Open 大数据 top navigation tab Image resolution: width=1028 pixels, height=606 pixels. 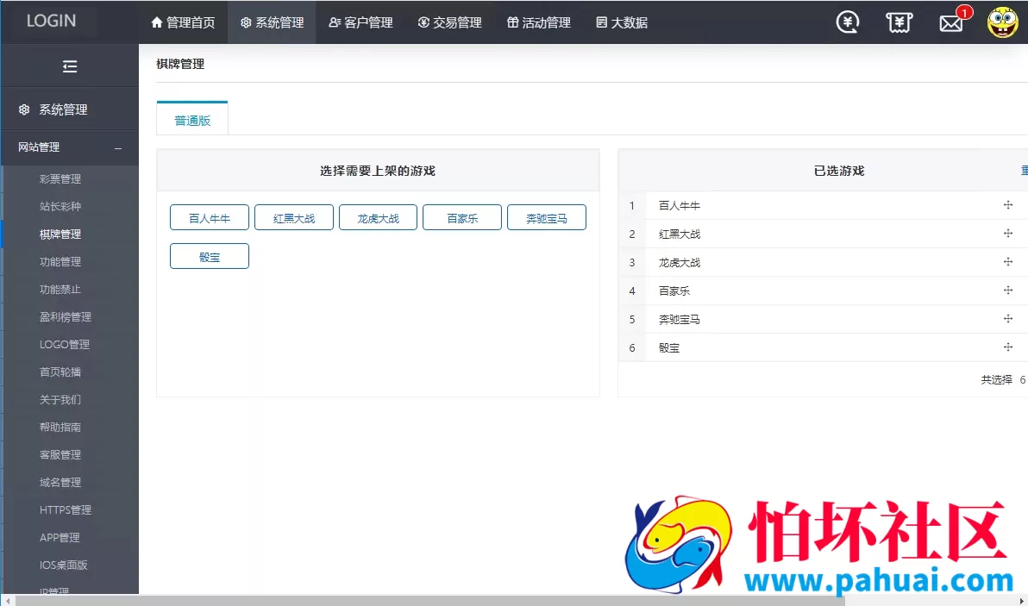click(x=622, y=22)
